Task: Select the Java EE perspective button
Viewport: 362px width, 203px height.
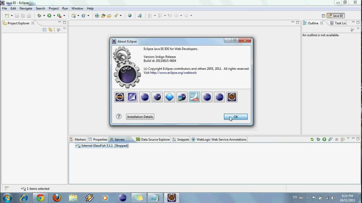Action: (x=336, y=16)
